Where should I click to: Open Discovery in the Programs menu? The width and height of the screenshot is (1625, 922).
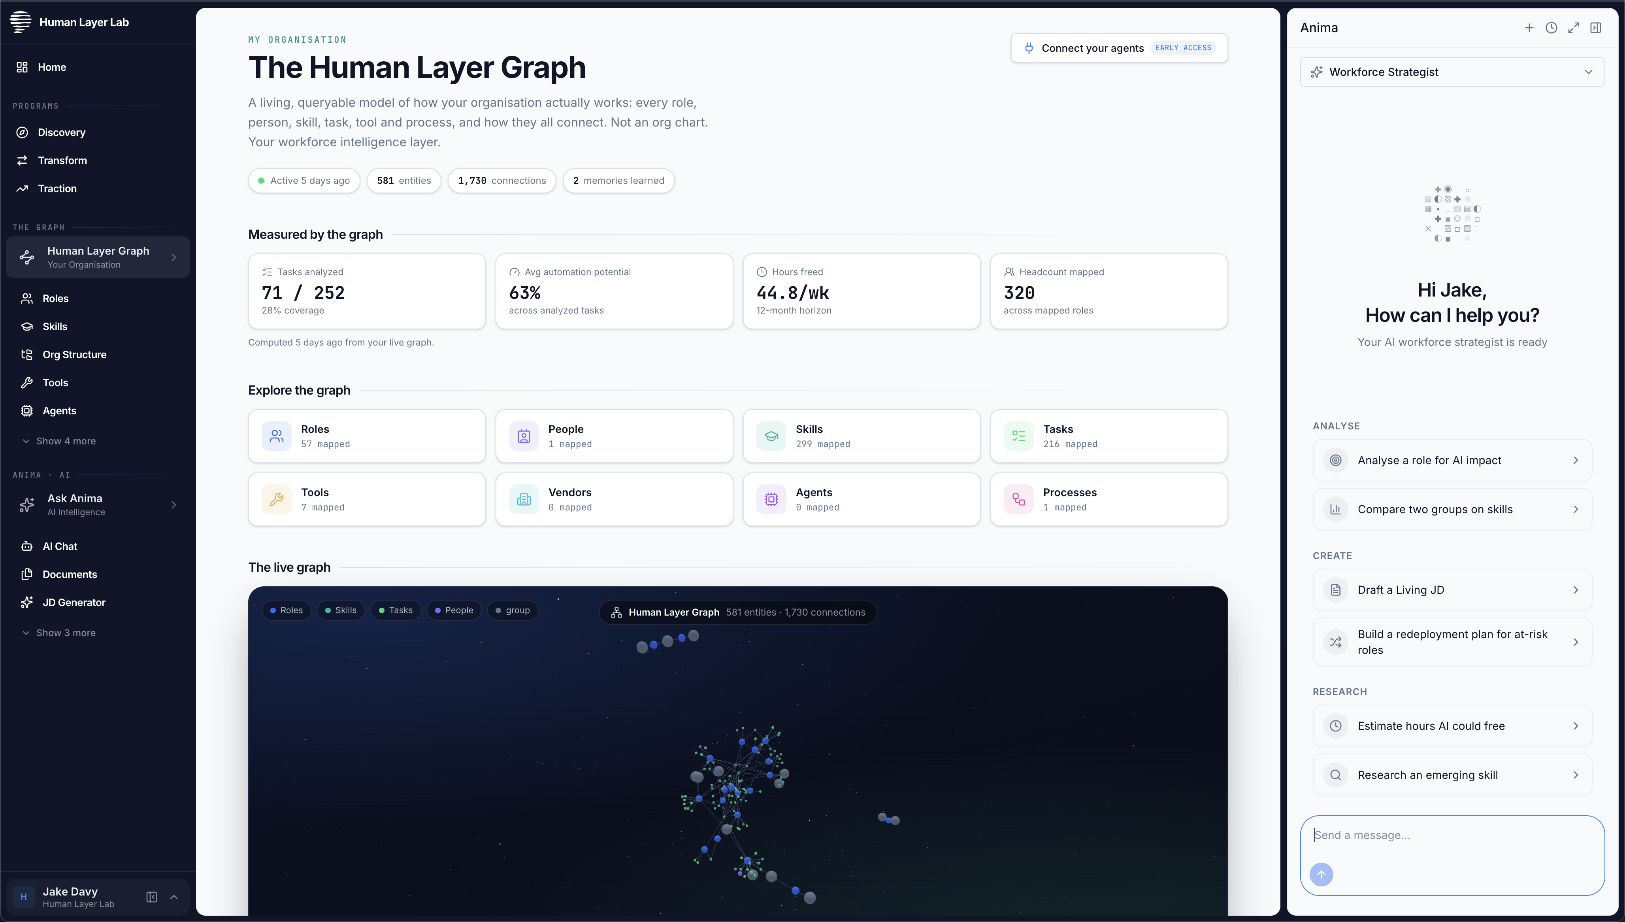[x=61, y=132]
